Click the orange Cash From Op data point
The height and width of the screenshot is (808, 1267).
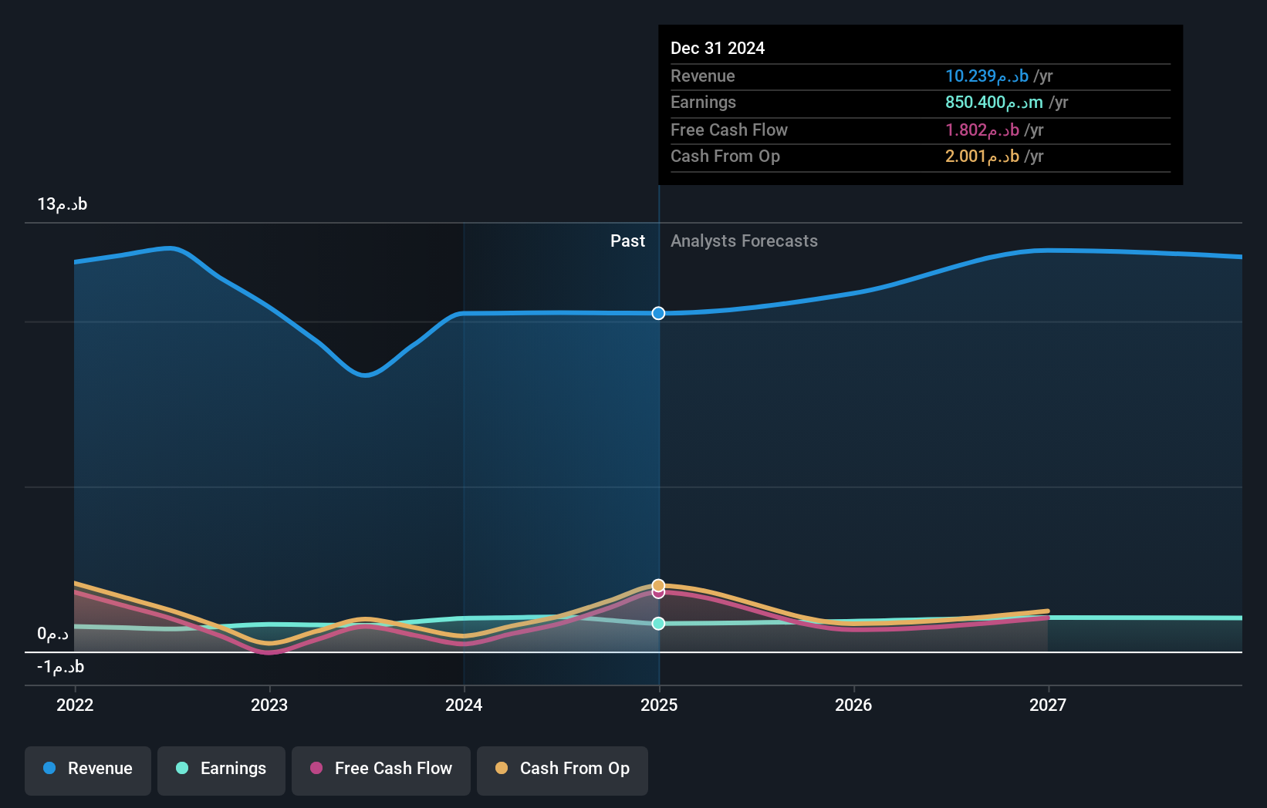pyautogui.click(x=658, y=585)
